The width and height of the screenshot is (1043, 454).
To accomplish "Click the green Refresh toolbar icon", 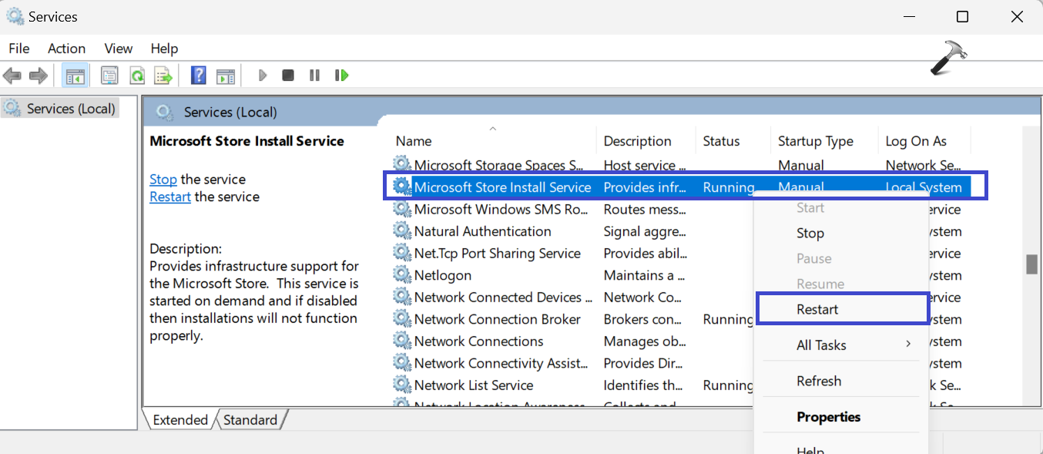I will (x=136, y=76).
